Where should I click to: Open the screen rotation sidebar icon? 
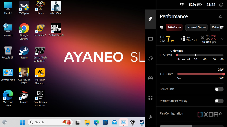point(151,59)
